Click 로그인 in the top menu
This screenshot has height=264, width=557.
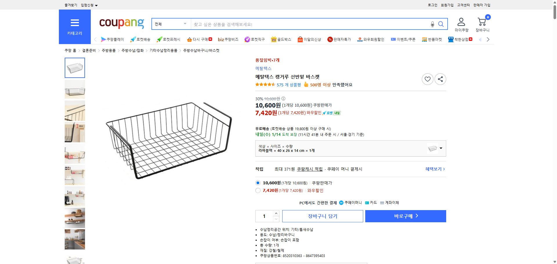432,5
